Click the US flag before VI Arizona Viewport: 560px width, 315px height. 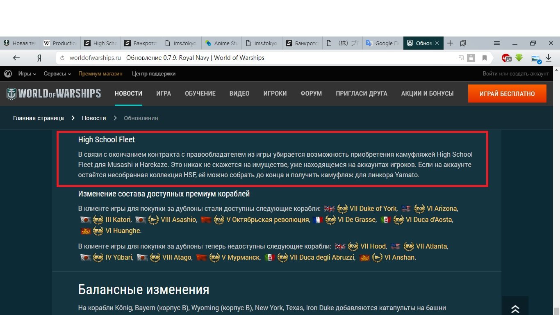coord(406,209)
